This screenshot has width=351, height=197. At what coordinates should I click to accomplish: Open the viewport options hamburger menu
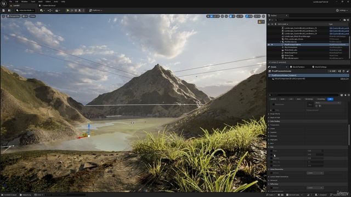click(x=3, y=16)
